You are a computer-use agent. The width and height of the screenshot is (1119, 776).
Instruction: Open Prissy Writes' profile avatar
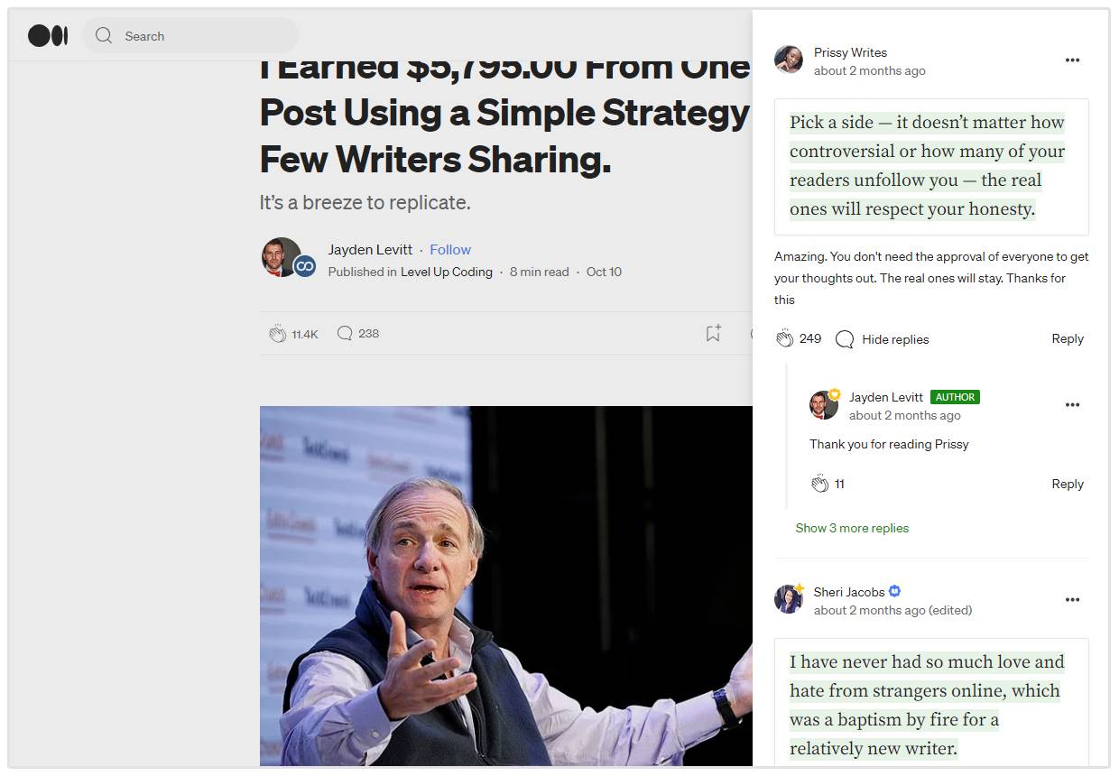coord(789,60)
